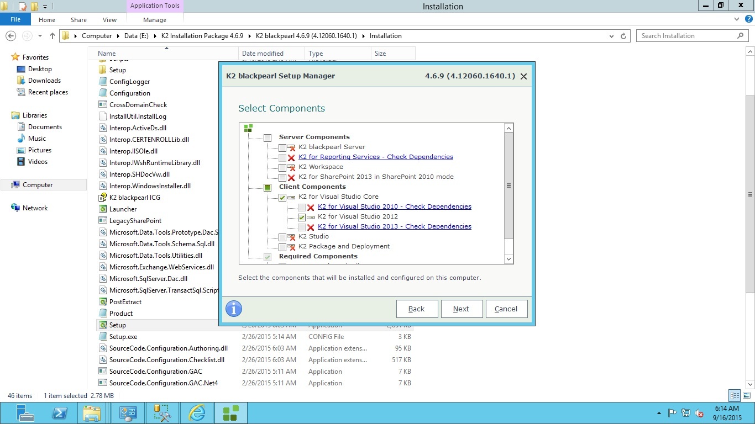This screenshot has height=424, width=755.
Task: Open the File menu
Action: pos(15,19)
